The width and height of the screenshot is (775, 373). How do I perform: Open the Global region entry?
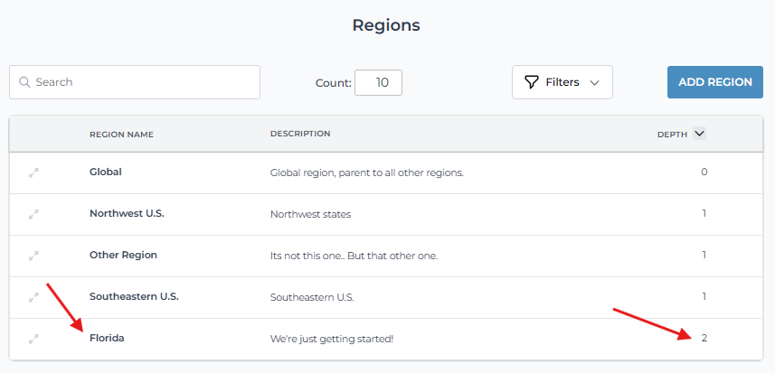point(105,172)
